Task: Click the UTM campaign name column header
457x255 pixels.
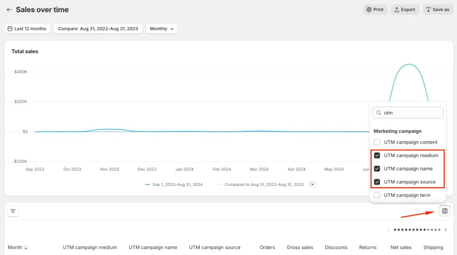Action: click(x=153, y=248)
